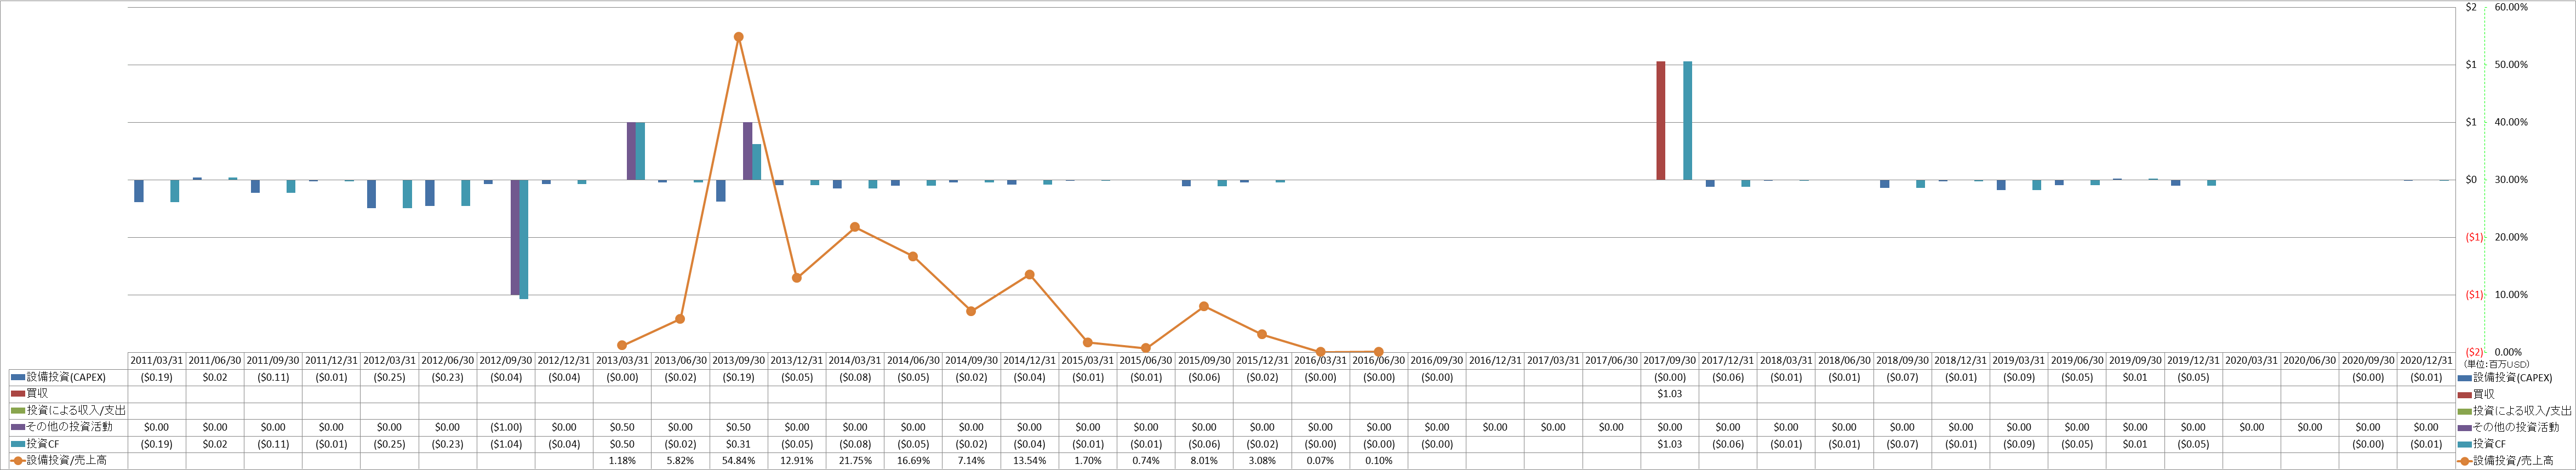Select the 5.82% ratio cell
2576x470 pixels.
[680, 461]
